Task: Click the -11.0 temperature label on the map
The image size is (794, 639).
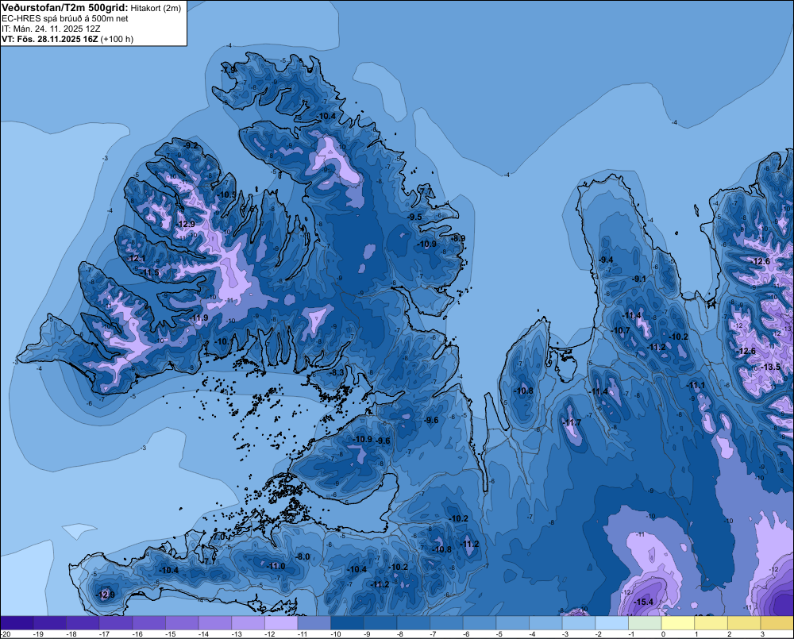Action: click(276, 567)
